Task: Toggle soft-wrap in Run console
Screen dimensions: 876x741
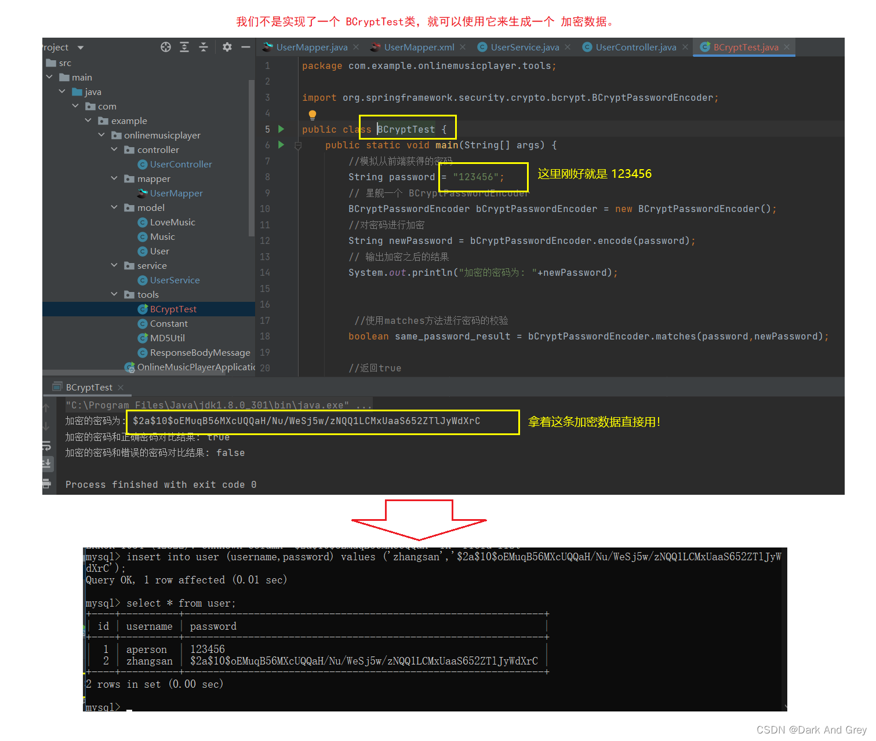Action: 46,446
